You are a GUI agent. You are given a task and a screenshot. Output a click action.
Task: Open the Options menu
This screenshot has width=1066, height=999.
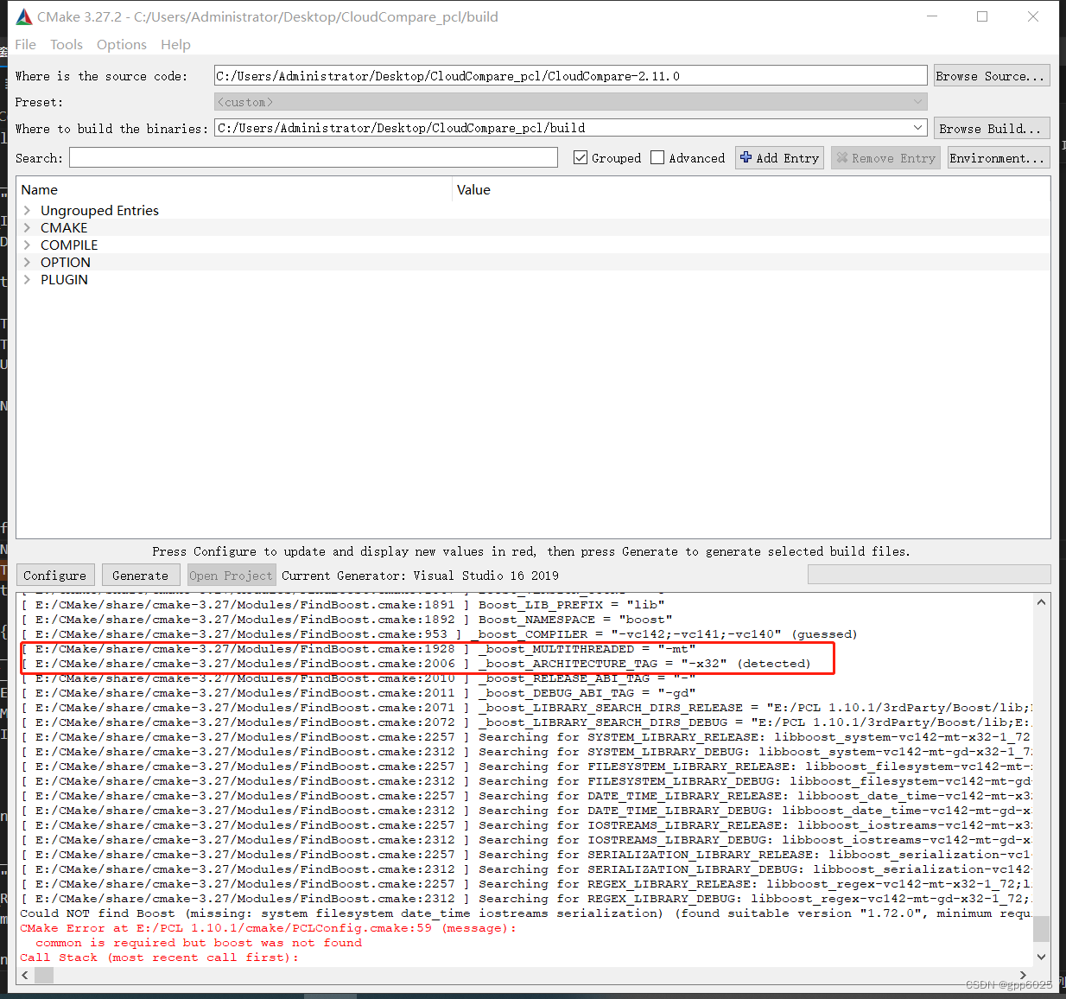pyautogui.click(x=122, y=44)
